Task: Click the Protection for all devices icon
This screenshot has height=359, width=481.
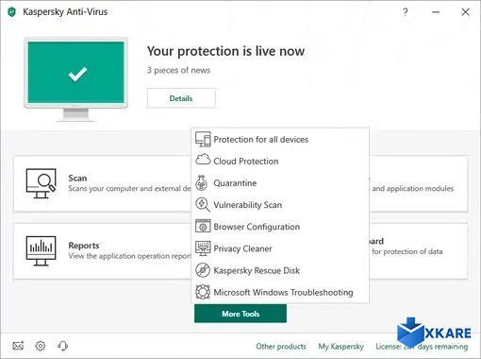Action: (203, 139)
